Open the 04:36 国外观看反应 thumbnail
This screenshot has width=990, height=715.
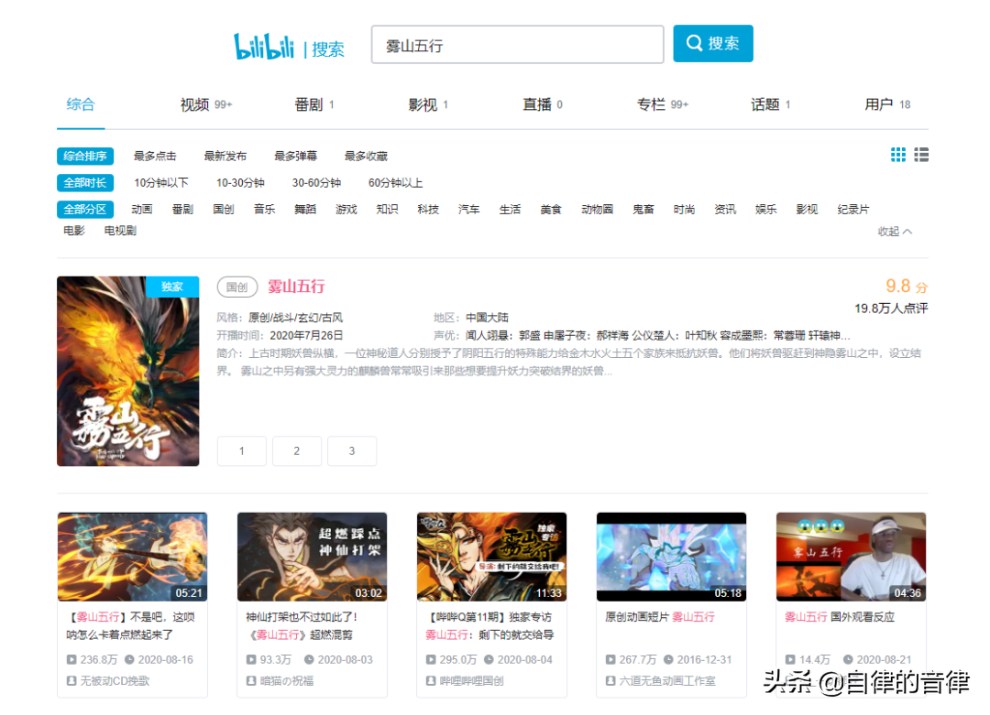pyautogui.click(x=851, y=557)
